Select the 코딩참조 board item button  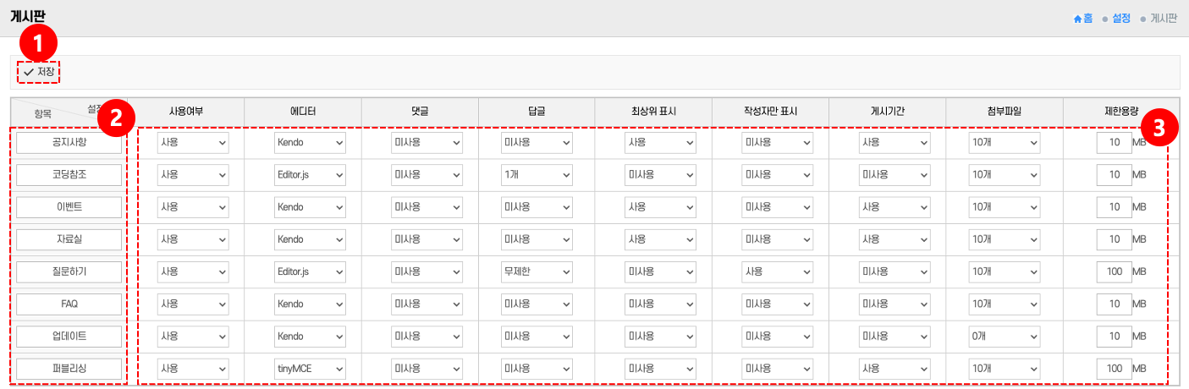pyautogui.click(x=69, y=175)
